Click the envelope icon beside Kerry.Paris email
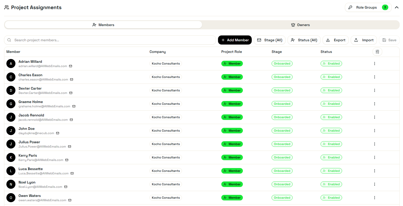 [67, 160]
